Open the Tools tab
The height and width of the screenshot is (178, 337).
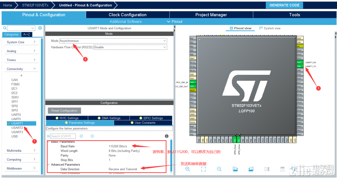coord(295,15)
